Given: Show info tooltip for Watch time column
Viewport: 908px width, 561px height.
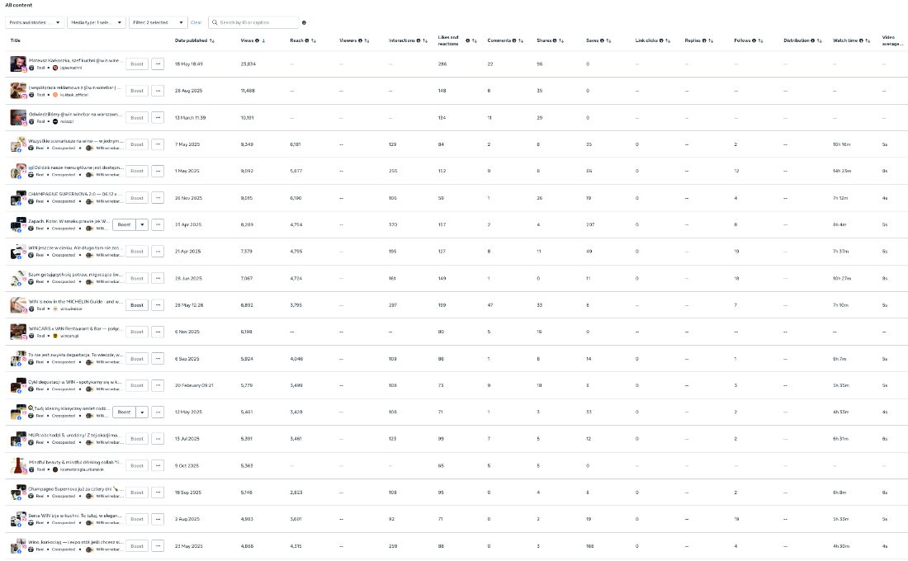Looking at the screenshot, I should 861,40.
